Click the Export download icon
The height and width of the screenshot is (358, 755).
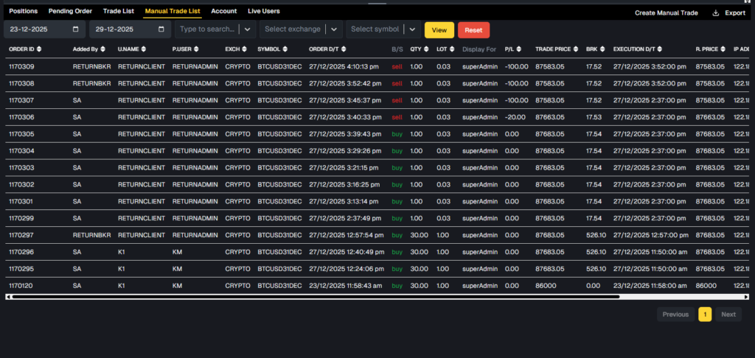(x=715, y=13)
